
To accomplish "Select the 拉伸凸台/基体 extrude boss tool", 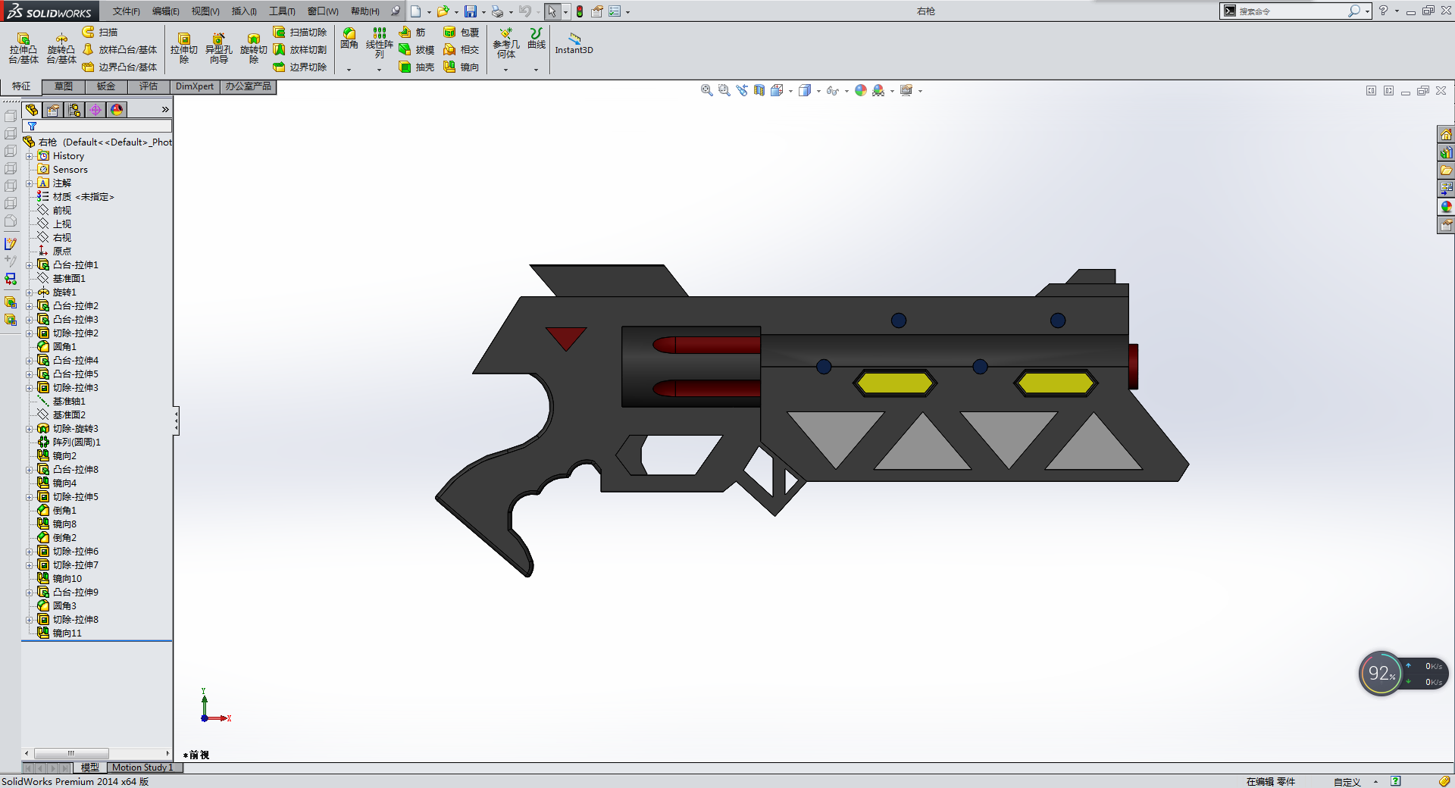I will (23, 48).
